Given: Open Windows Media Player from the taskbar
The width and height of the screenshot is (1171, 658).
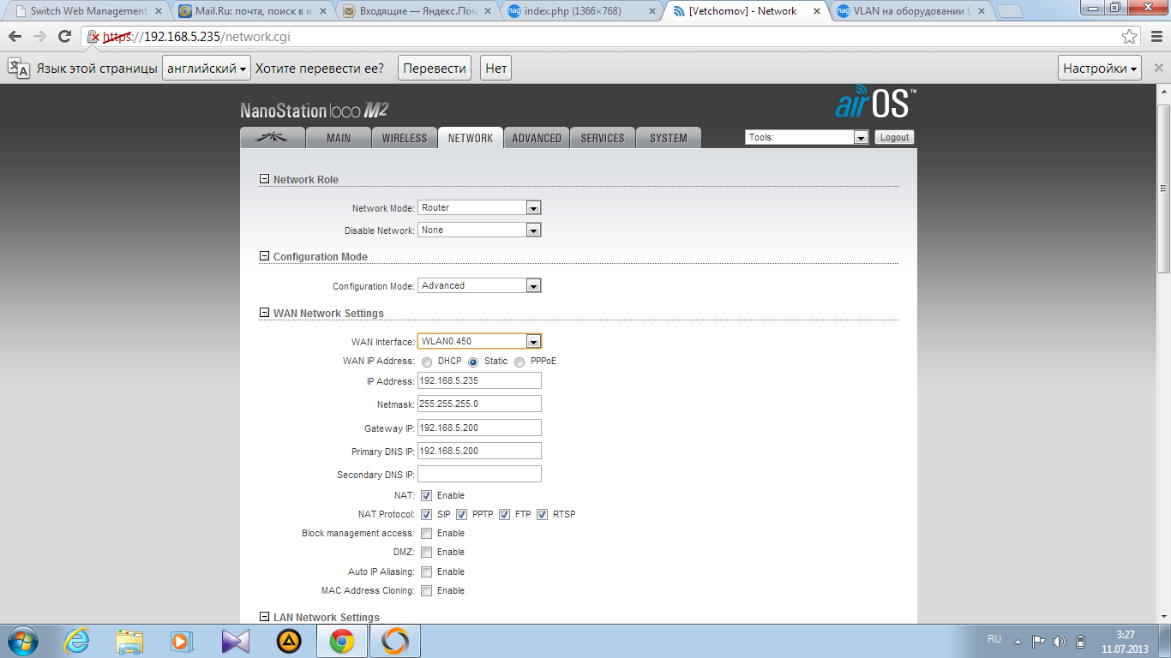Looking at the screenshot, I should click(x=183, y=641).
